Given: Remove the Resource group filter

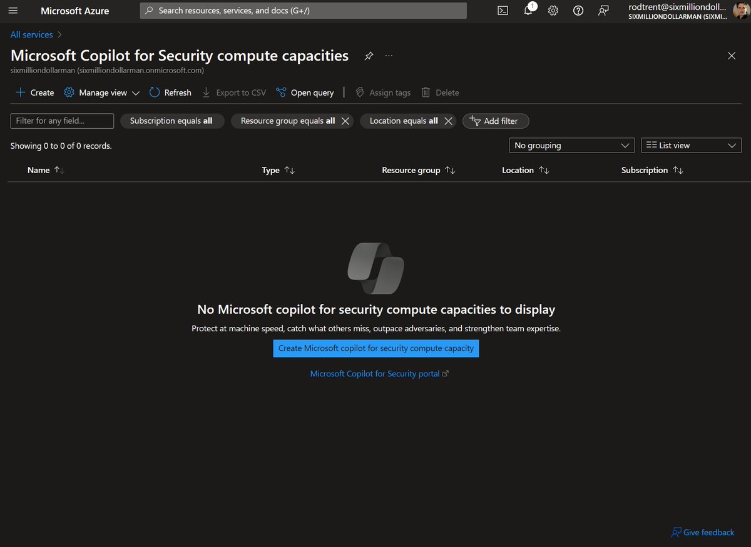Looking at the screenshot, I should pyautogui.click(x=345, y=121).
